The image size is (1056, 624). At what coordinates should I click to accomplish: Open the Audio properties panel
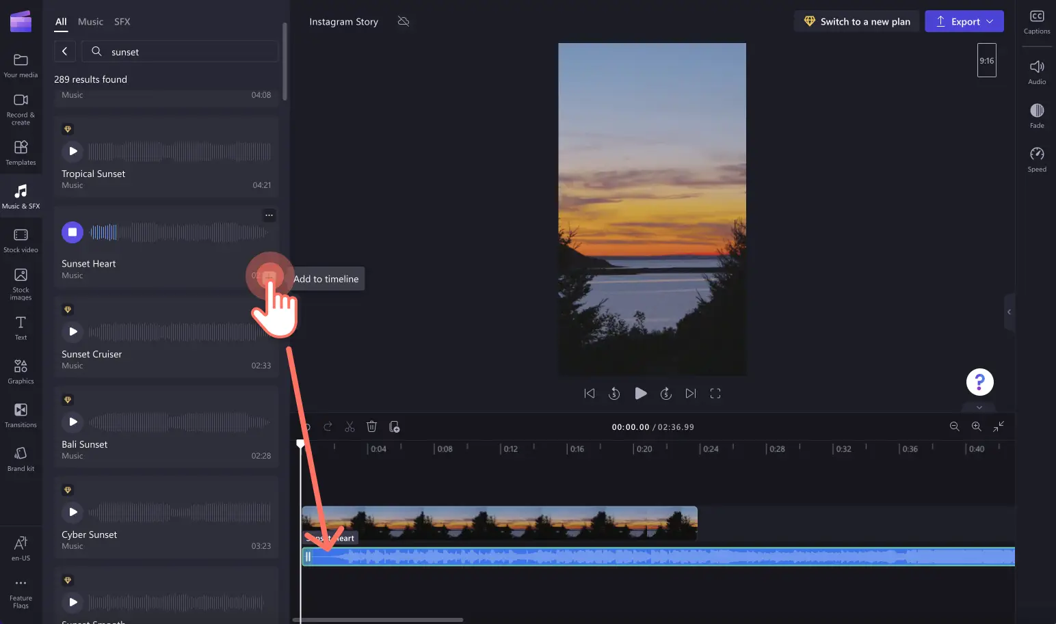tap(1037, 72)
